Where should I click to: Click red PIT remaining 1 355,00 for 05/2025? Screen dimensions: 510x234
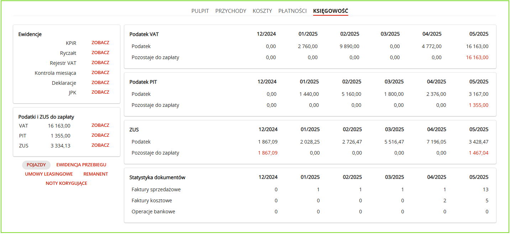[479, 105]
